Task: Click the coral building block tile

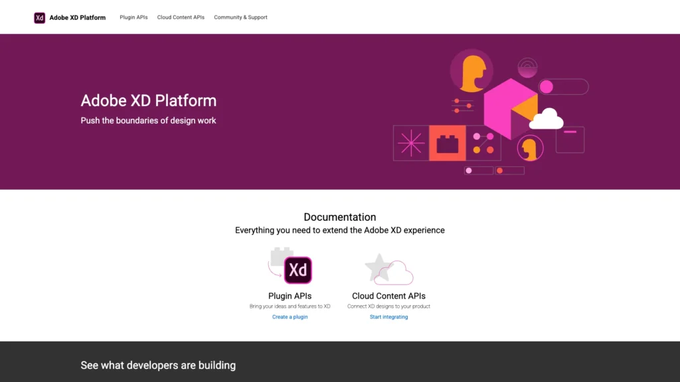Action: tap(447, 143)
